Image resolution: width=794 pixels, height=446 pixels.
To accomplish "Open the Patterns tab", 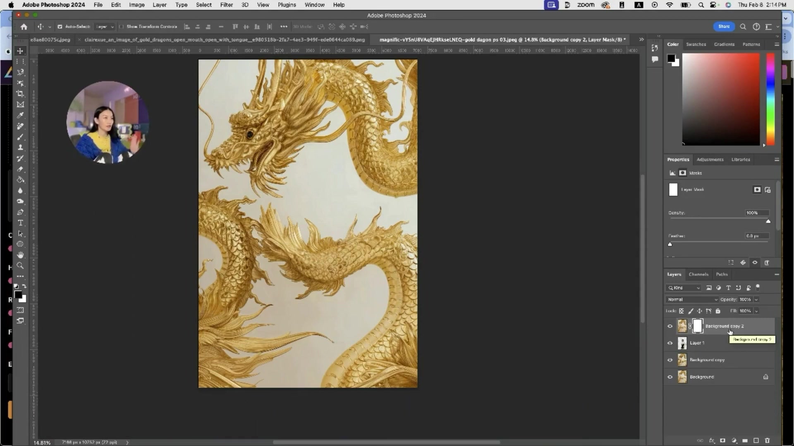I will pos(751,44).
